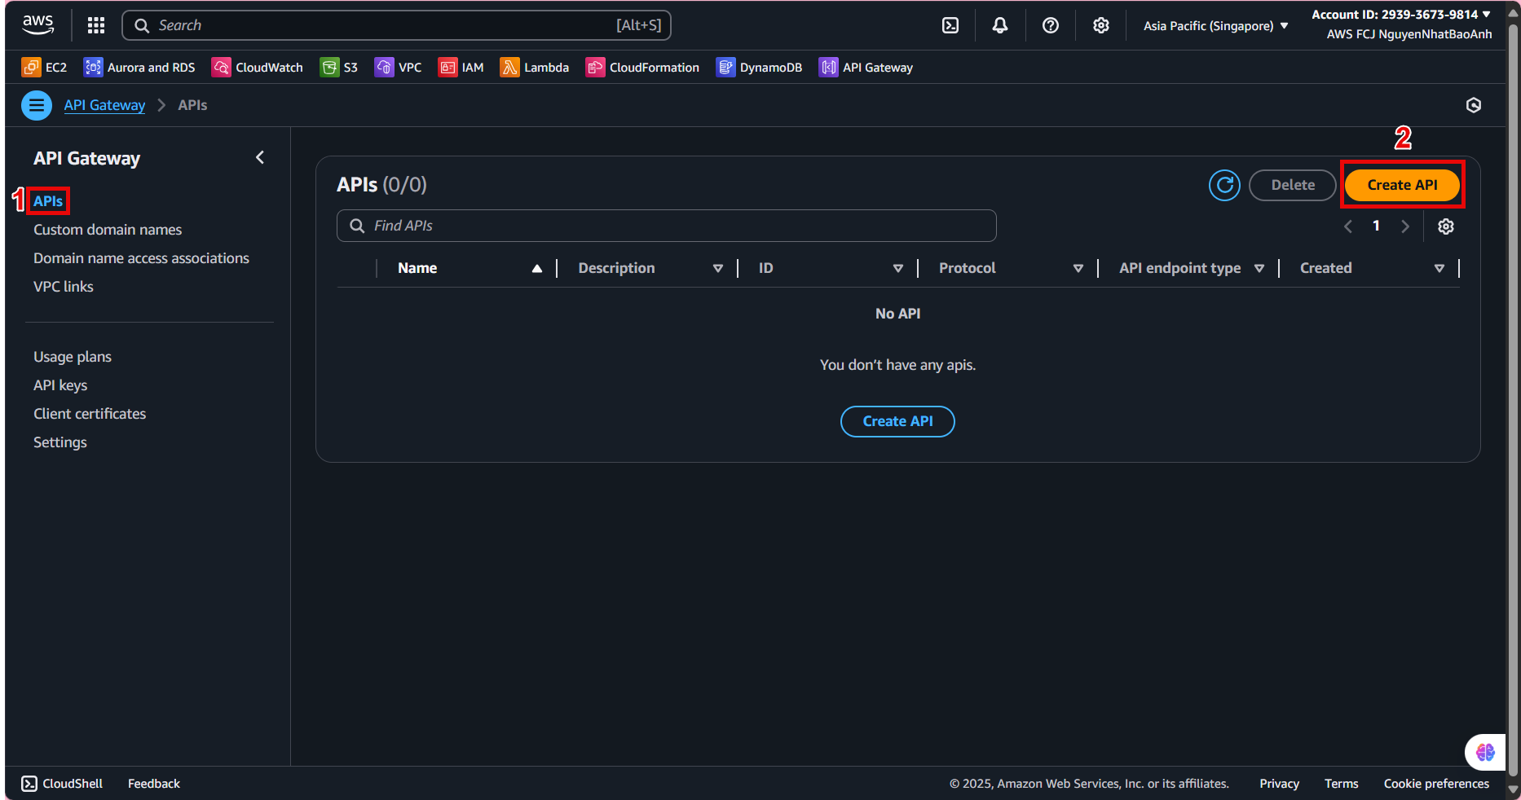Refresh the APIs list
The image size is (1521, 800).
1224,185
